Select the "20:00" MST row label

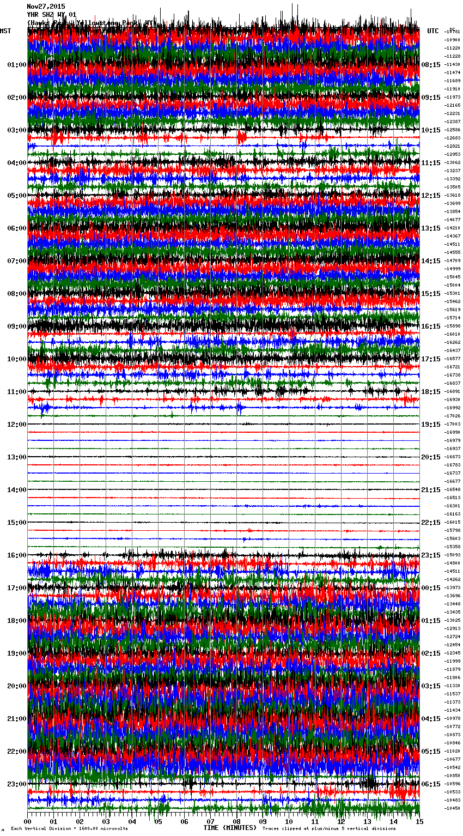pos(17,686)
